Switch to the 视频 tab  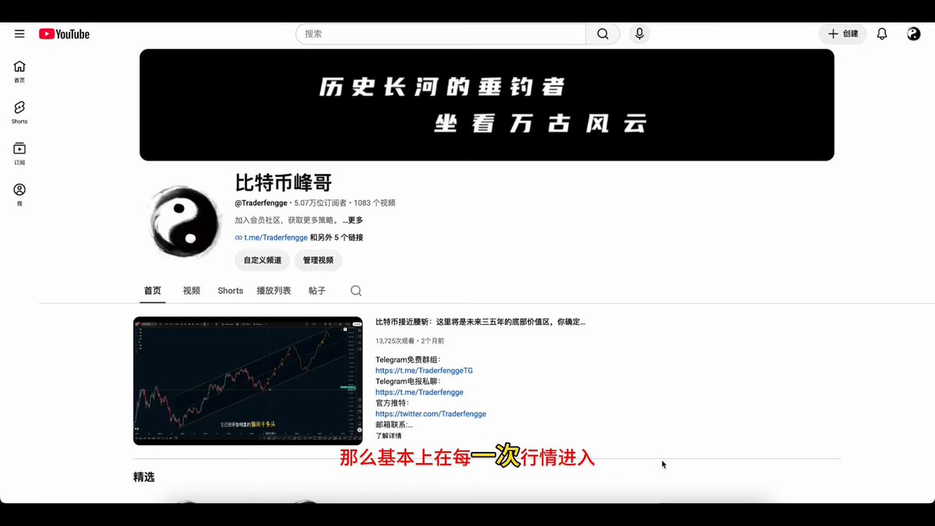point(192,291)
